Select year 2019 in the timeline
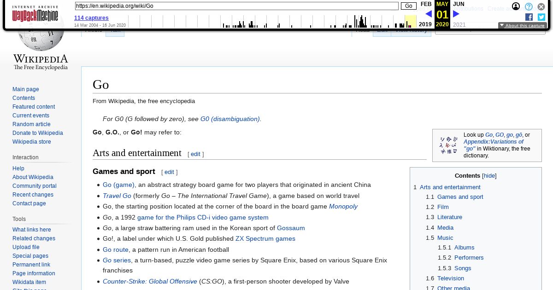Image resolution: width=553 pixels, height=290 pixels. [x=425, y=24]
